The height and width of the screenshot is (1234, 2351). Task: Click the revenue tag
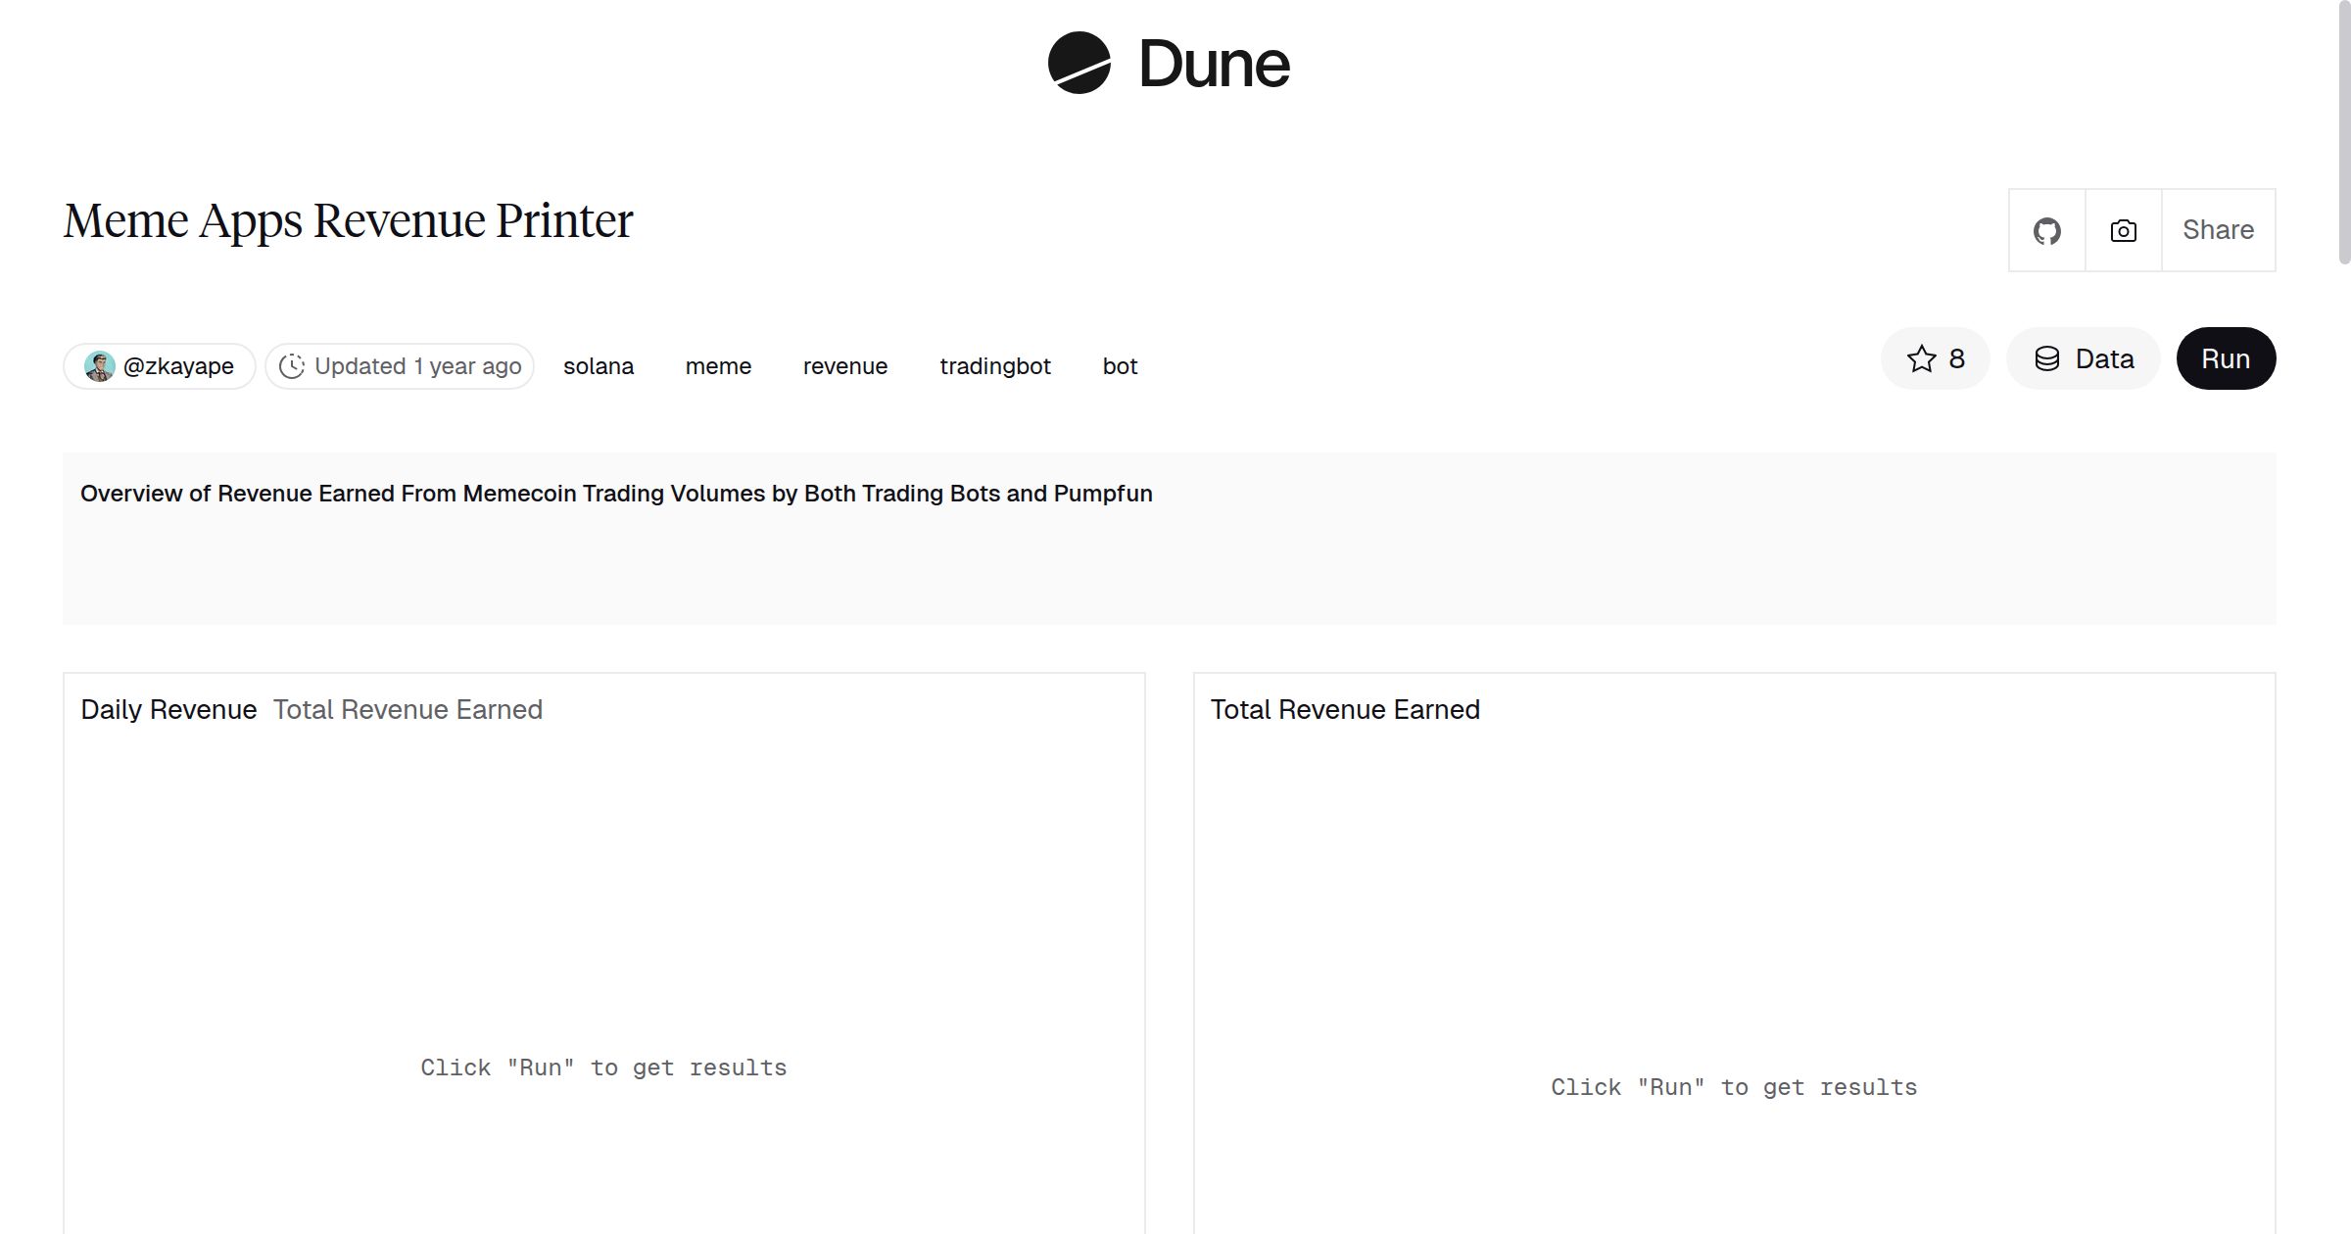coord(844,365)
